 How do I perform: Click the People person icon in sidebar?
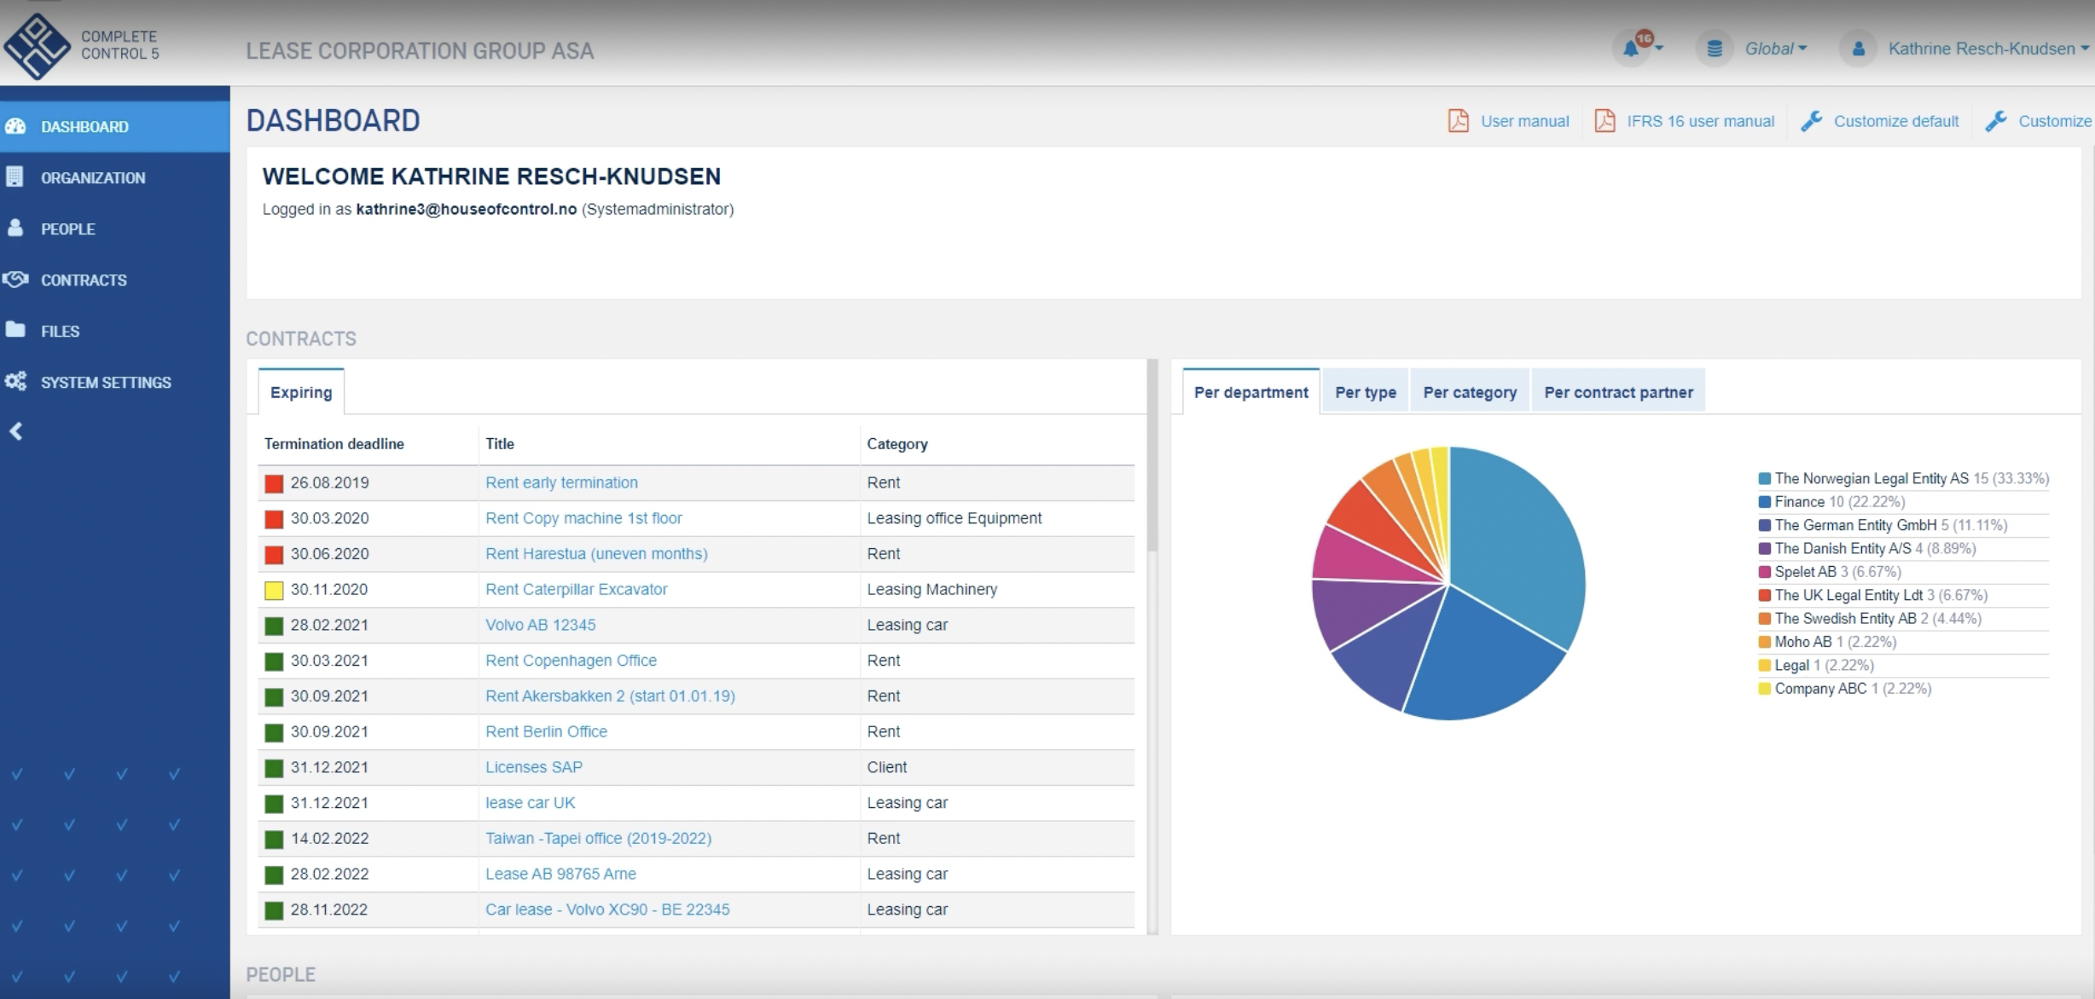tap(15, 228)
